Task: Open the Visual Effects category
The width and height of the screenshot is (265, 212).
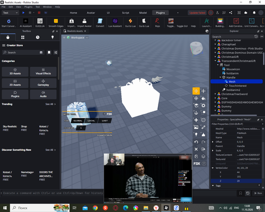Action: coord(43,72)
